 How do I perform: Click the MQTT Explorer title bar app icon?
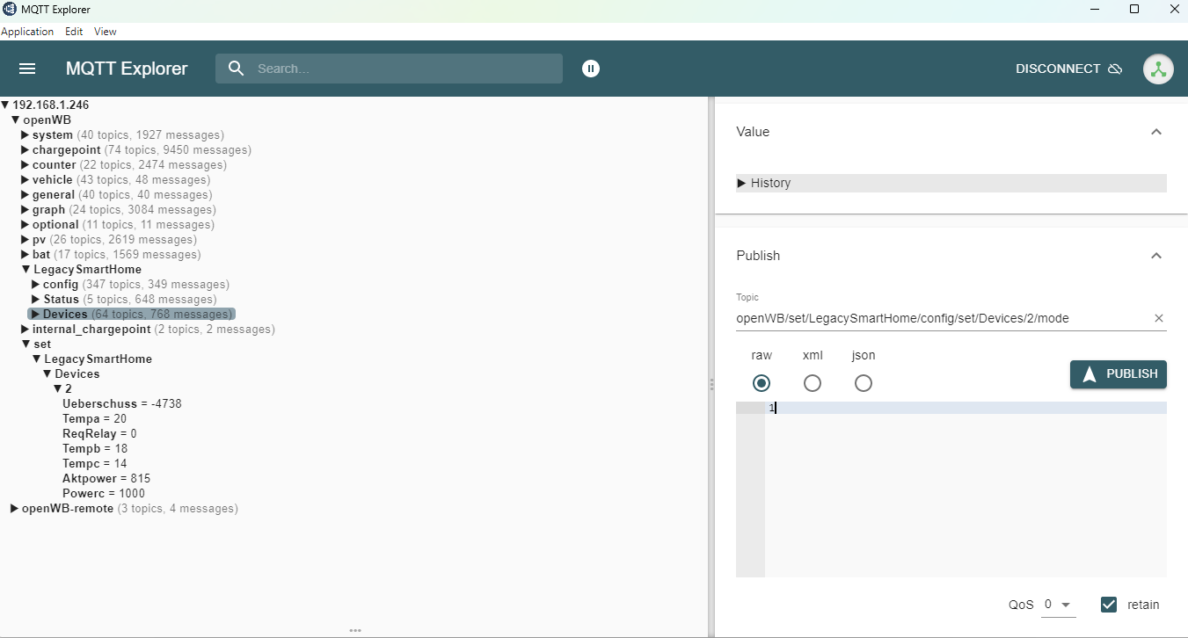[x=9, y=10]
